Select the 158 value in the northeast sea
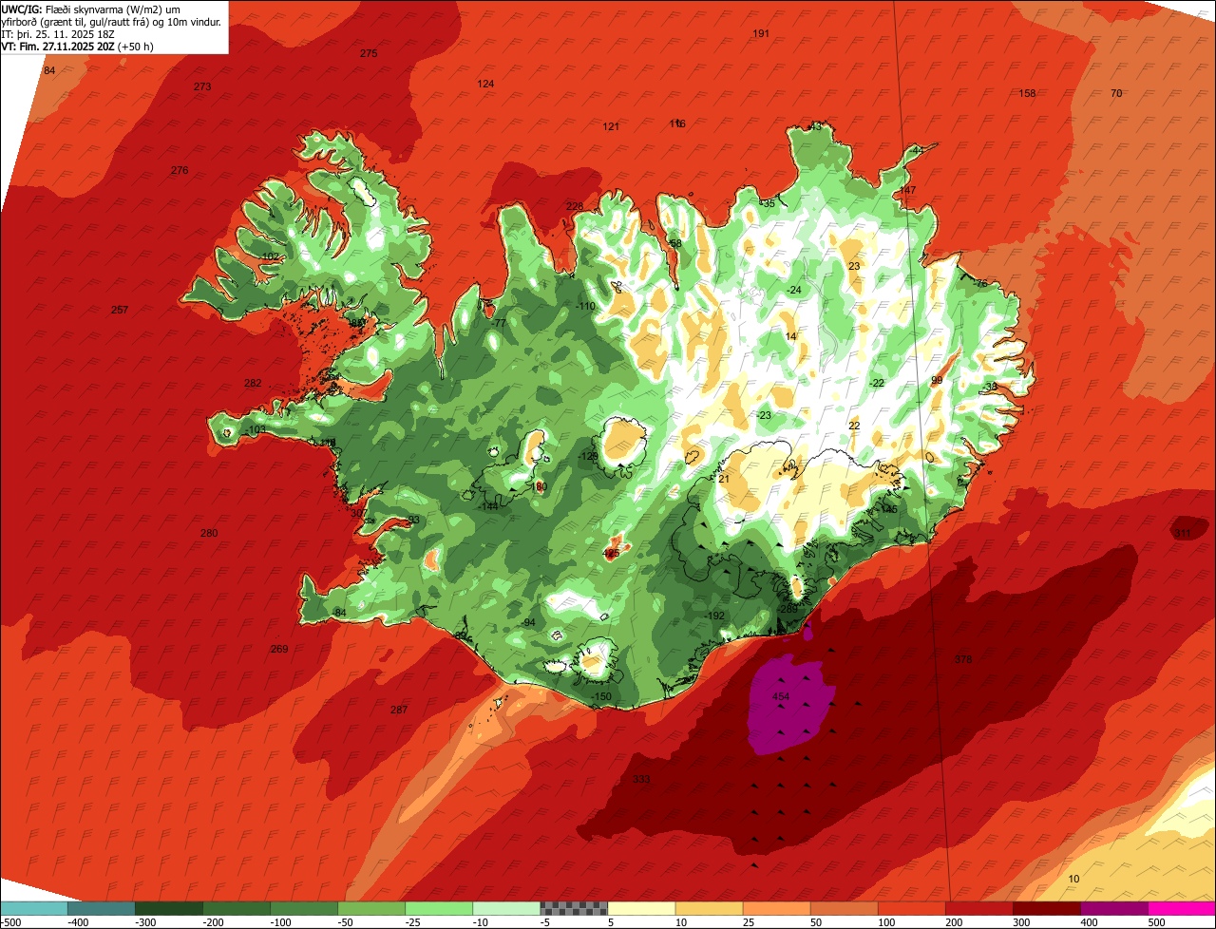1216x929 pixels. pos(1027,93)
